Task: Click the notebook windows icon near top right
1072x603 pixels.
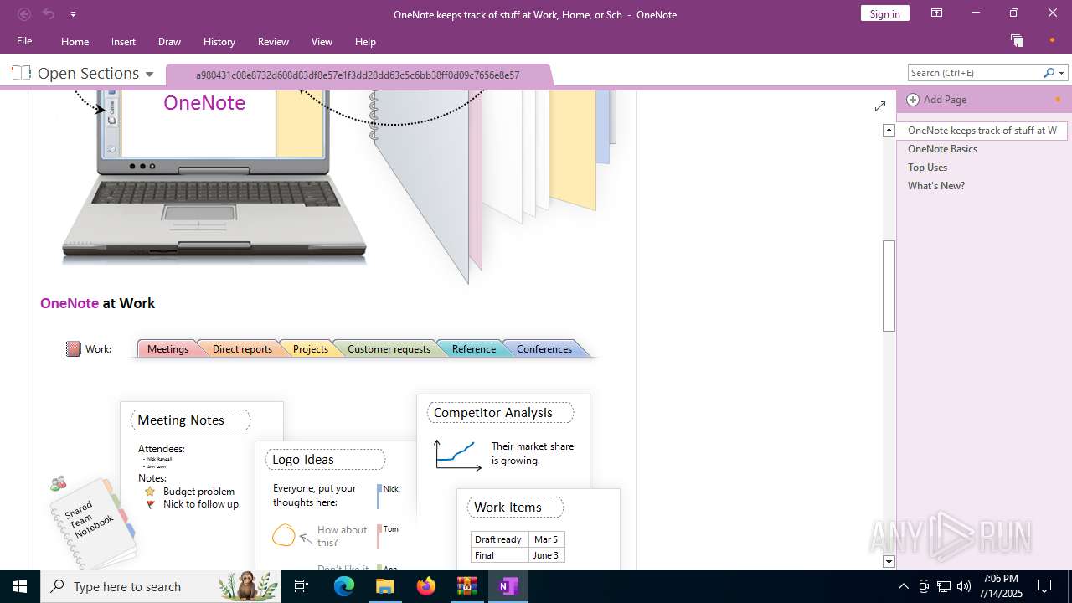Action: 1017,40
